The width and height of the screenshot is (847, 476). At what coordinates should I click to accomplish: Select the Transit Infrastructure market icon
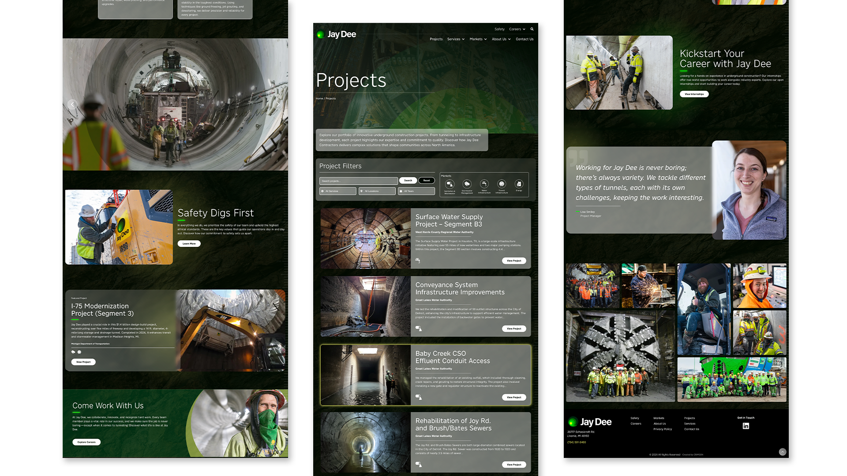[x=502, y=184]
